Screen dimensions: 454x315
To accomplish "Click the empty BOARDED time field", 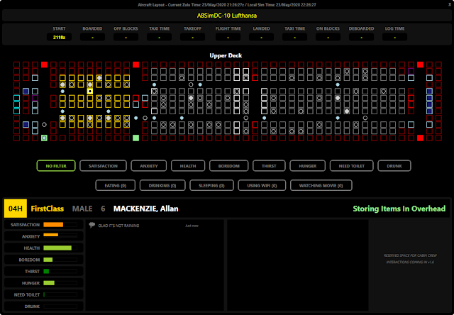I will point(92,38).
